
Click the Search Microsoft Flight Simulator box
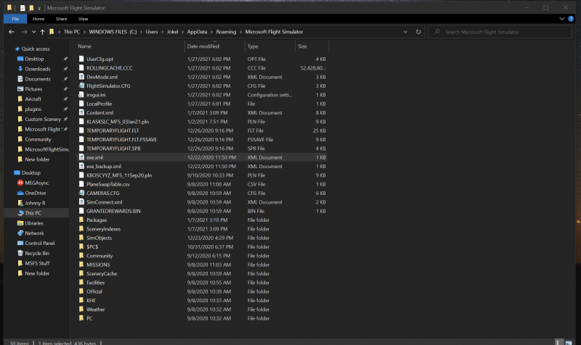click(x=500, y=32)
